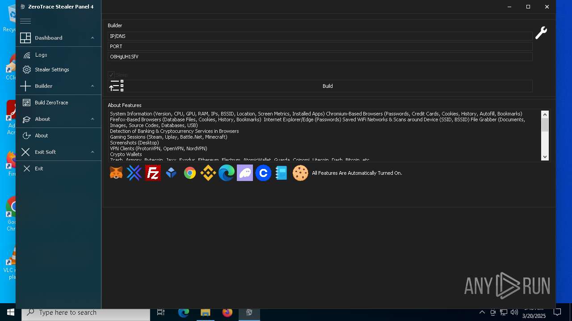Collapse the Builder section chevron
The height and width of the screenshot is (321, 572).
[x=93, y=86]
